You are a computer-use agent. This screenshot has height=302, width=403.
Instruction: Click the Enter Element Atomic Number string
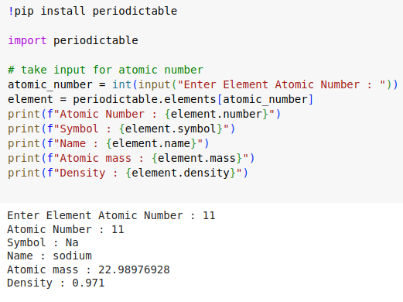(282, 84)
